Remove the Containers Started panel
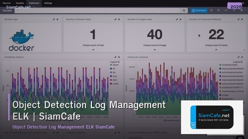Viewport: 248px width, 139px height. (x=119, y=133)
